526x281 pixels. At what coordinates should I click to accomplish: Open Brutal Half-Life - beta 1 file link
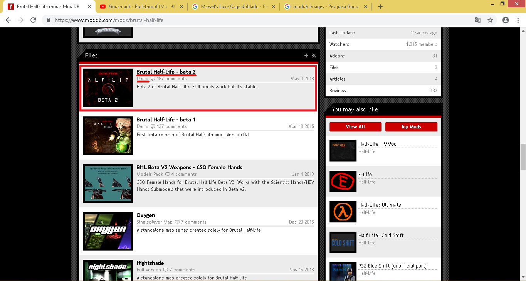[166, 119]
